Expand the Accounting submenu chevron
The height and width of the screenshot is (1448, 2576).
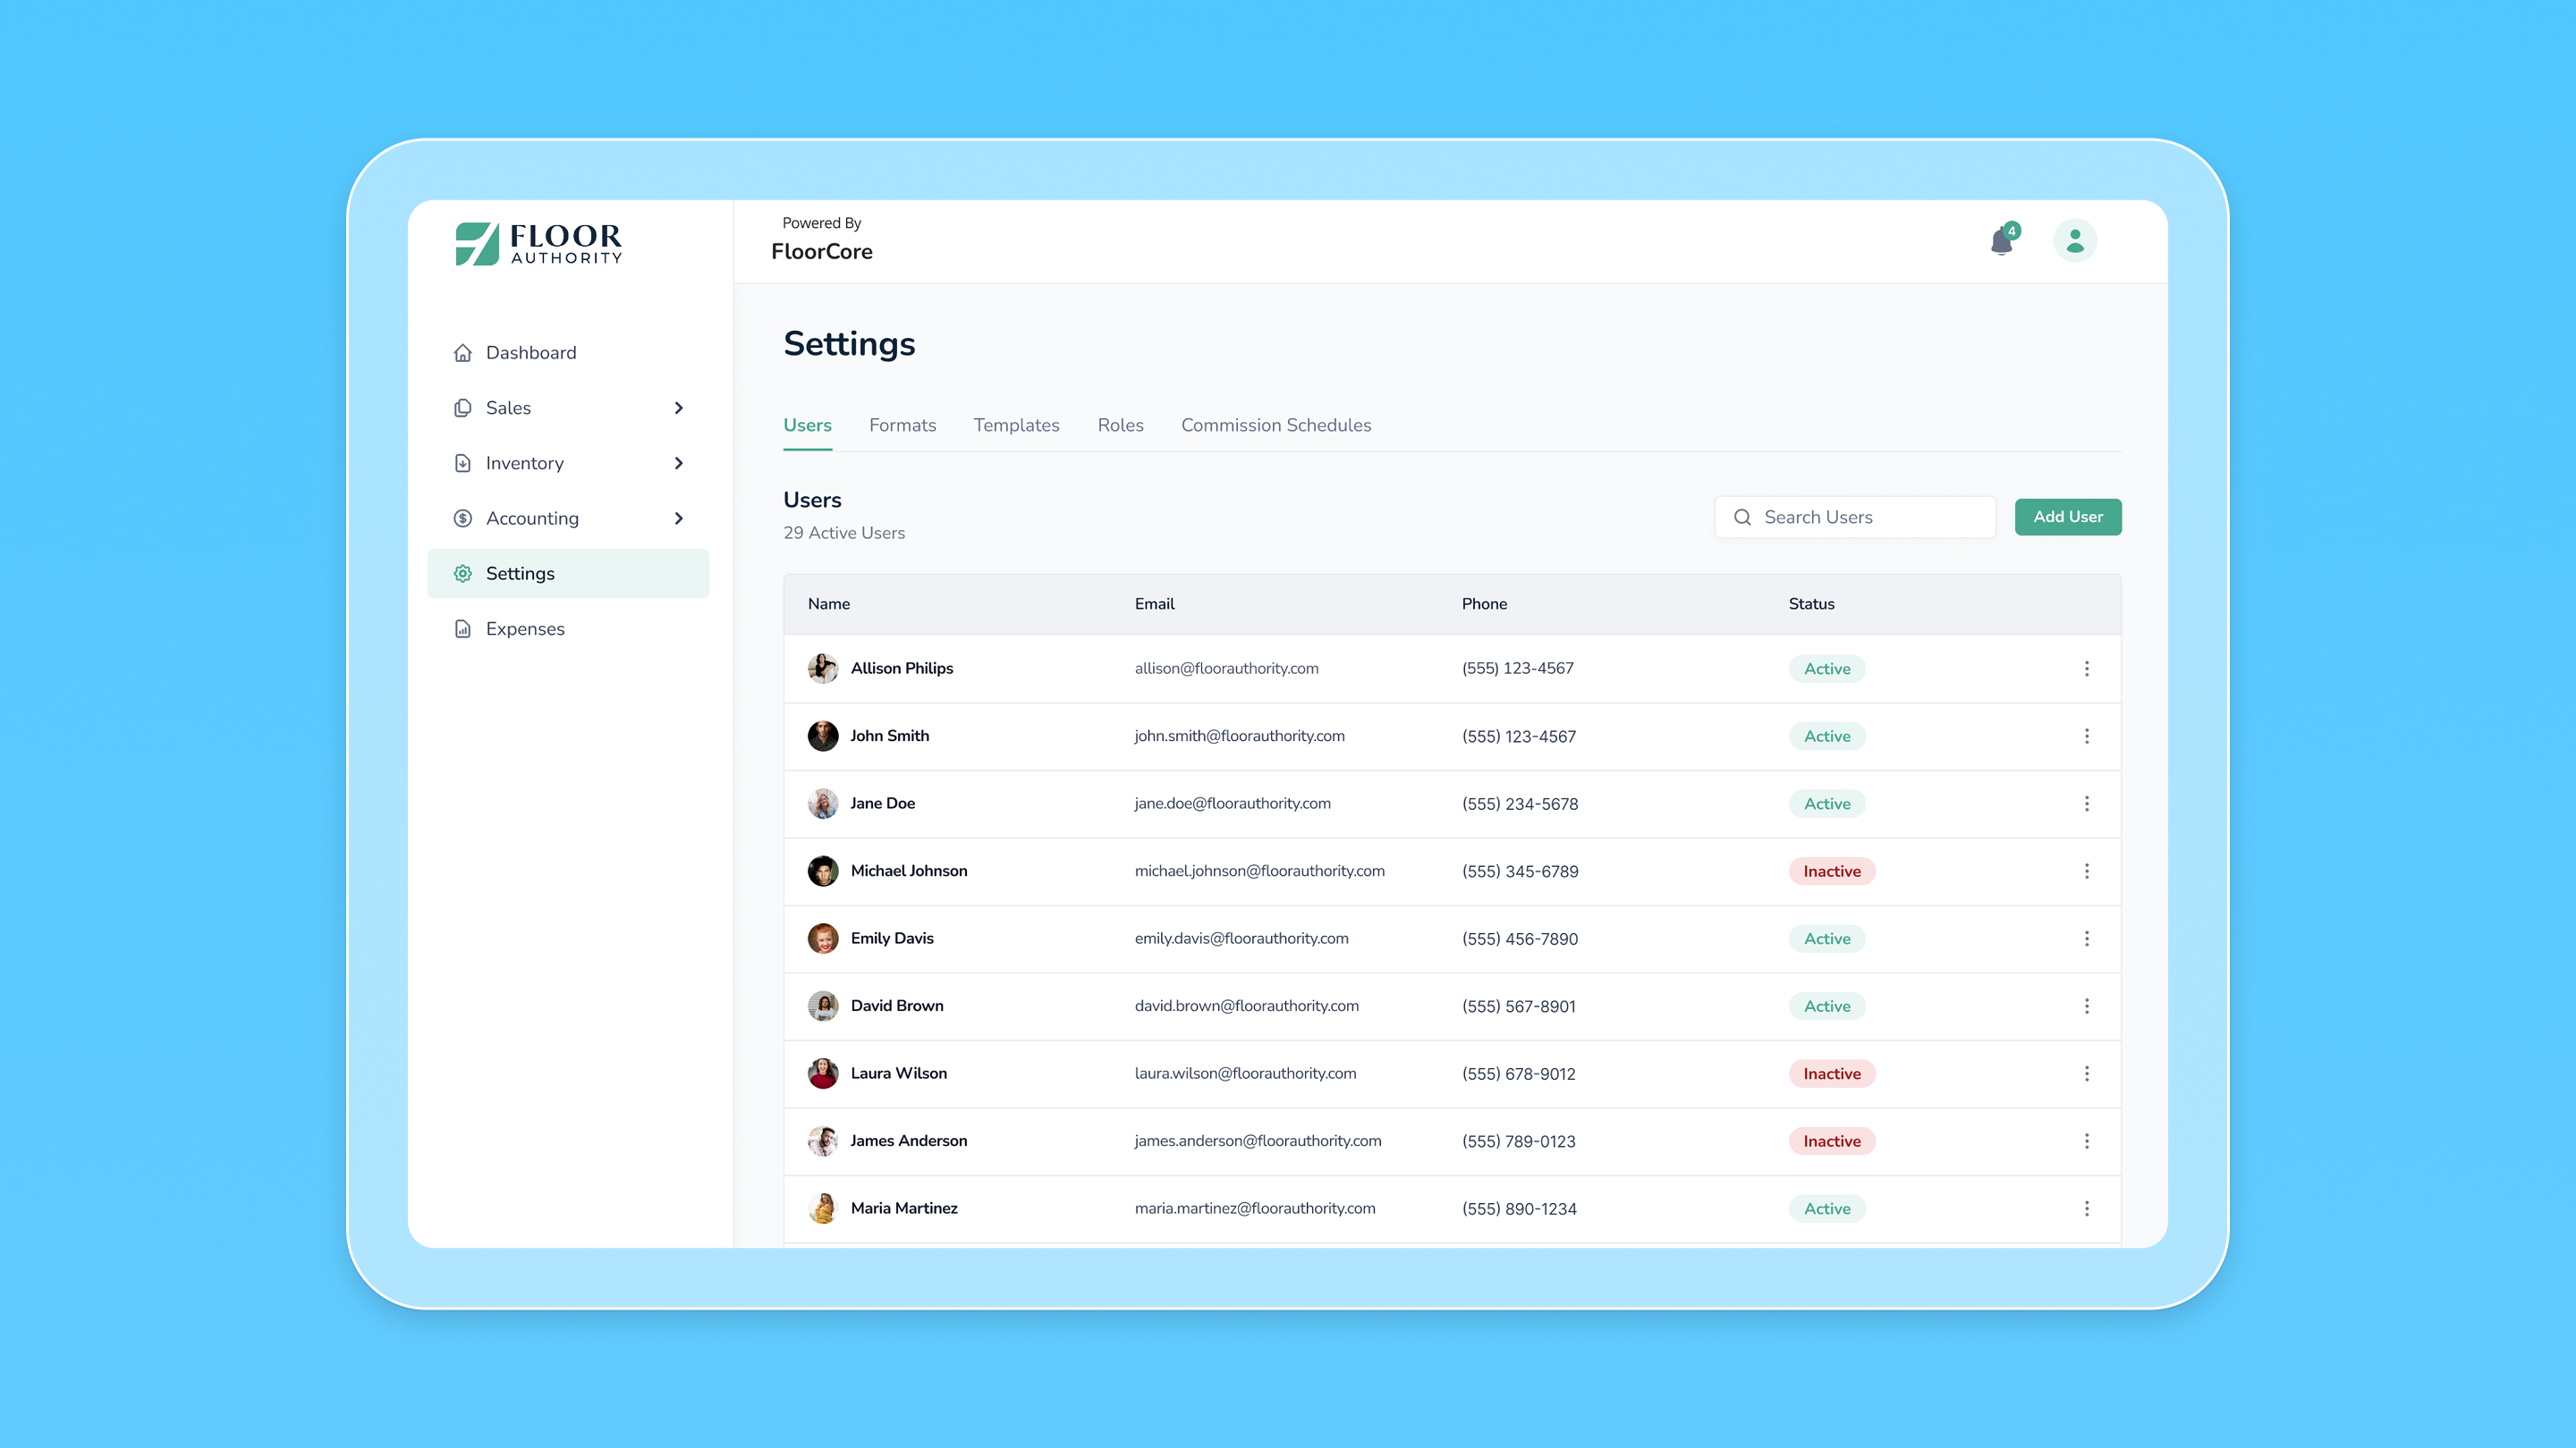click(679, 518)
